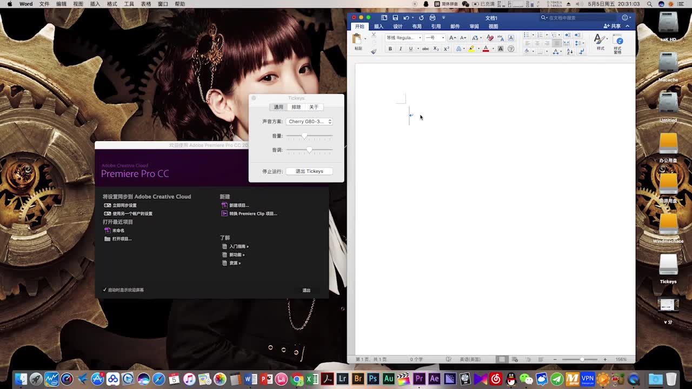
Task: Click the bullet list icon
Action: click(x=527, y=35)
